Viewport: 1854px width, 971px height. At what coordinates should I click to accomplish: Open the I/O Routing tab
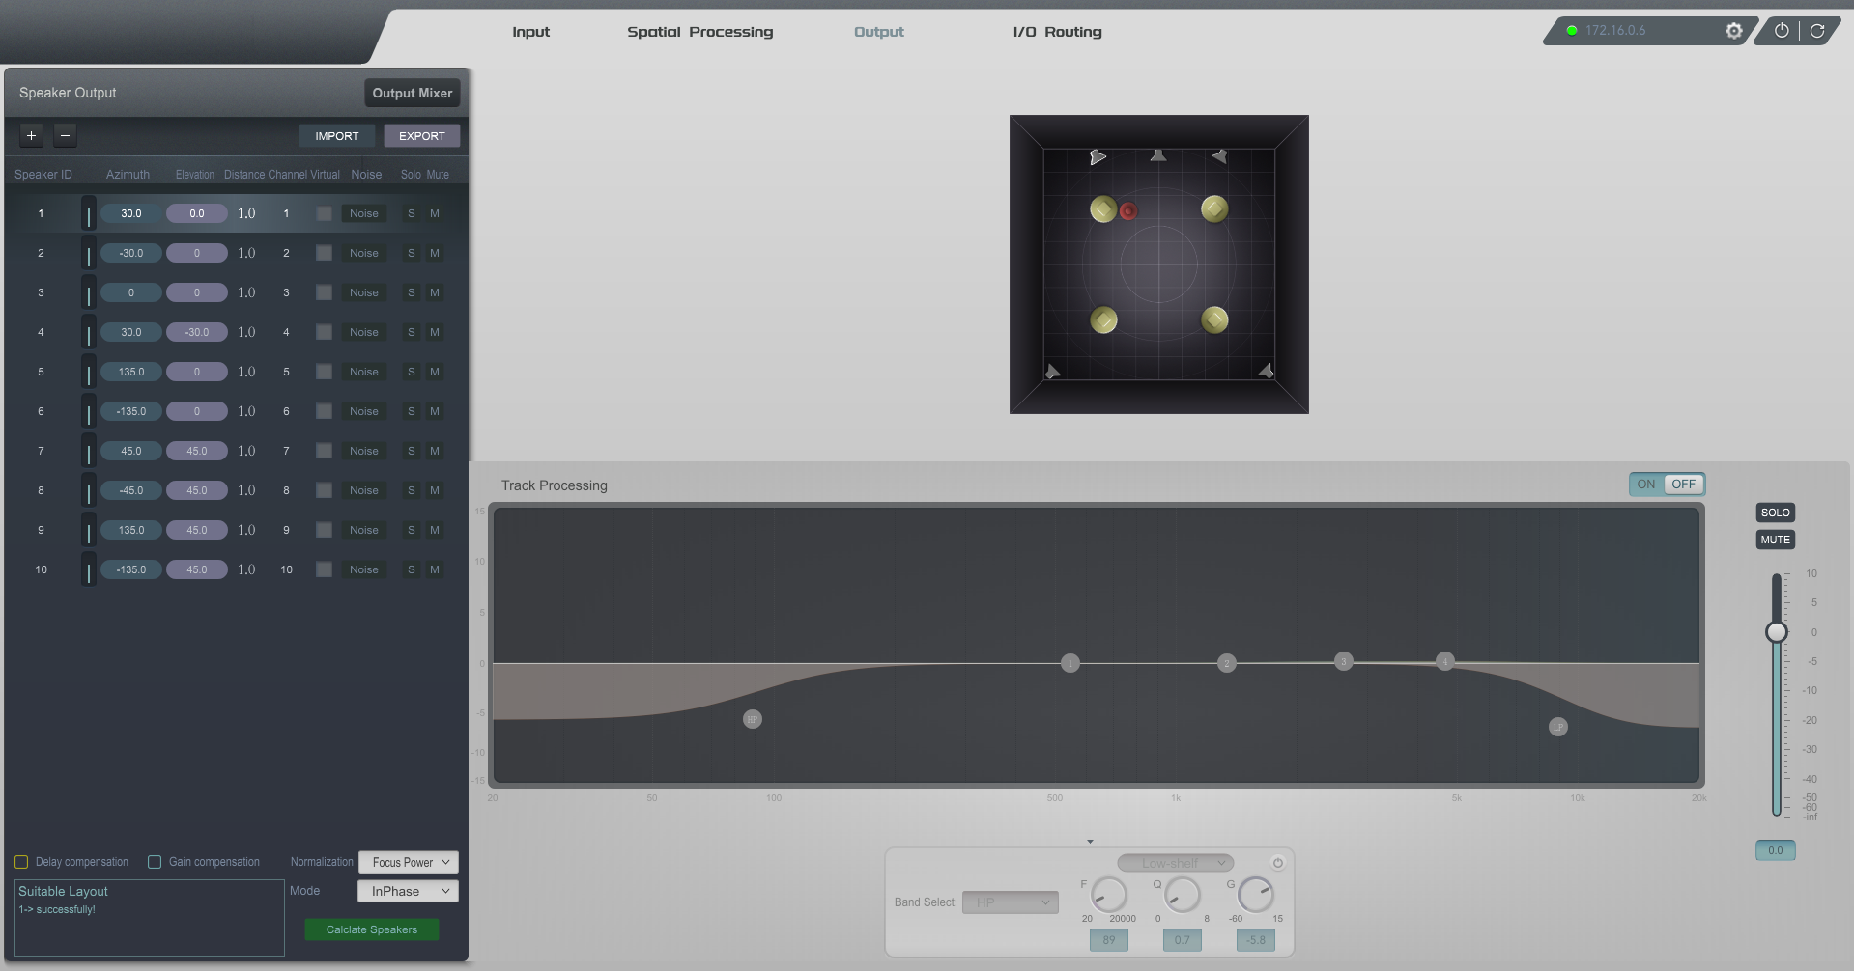click(x=1057, y=32)
